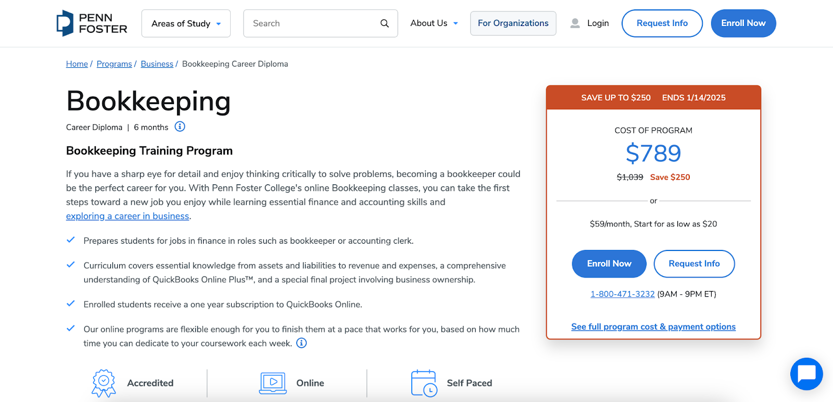
Task: Click the Penn Foster logo
Action: click(x=91, y=23)
